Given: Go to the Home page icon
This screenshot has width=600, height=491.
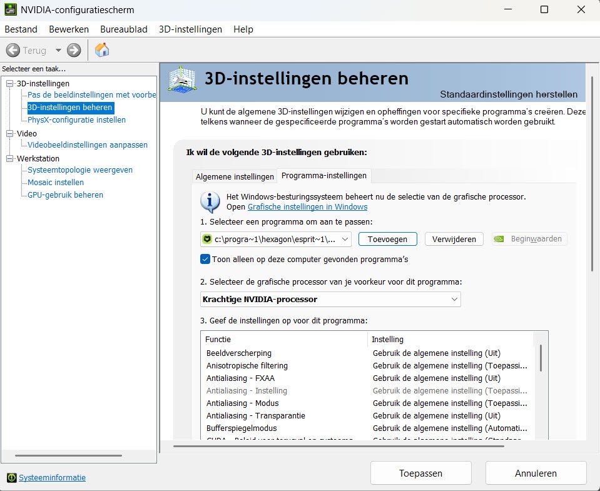Looking at the screenshot, I should click(102, 50).
